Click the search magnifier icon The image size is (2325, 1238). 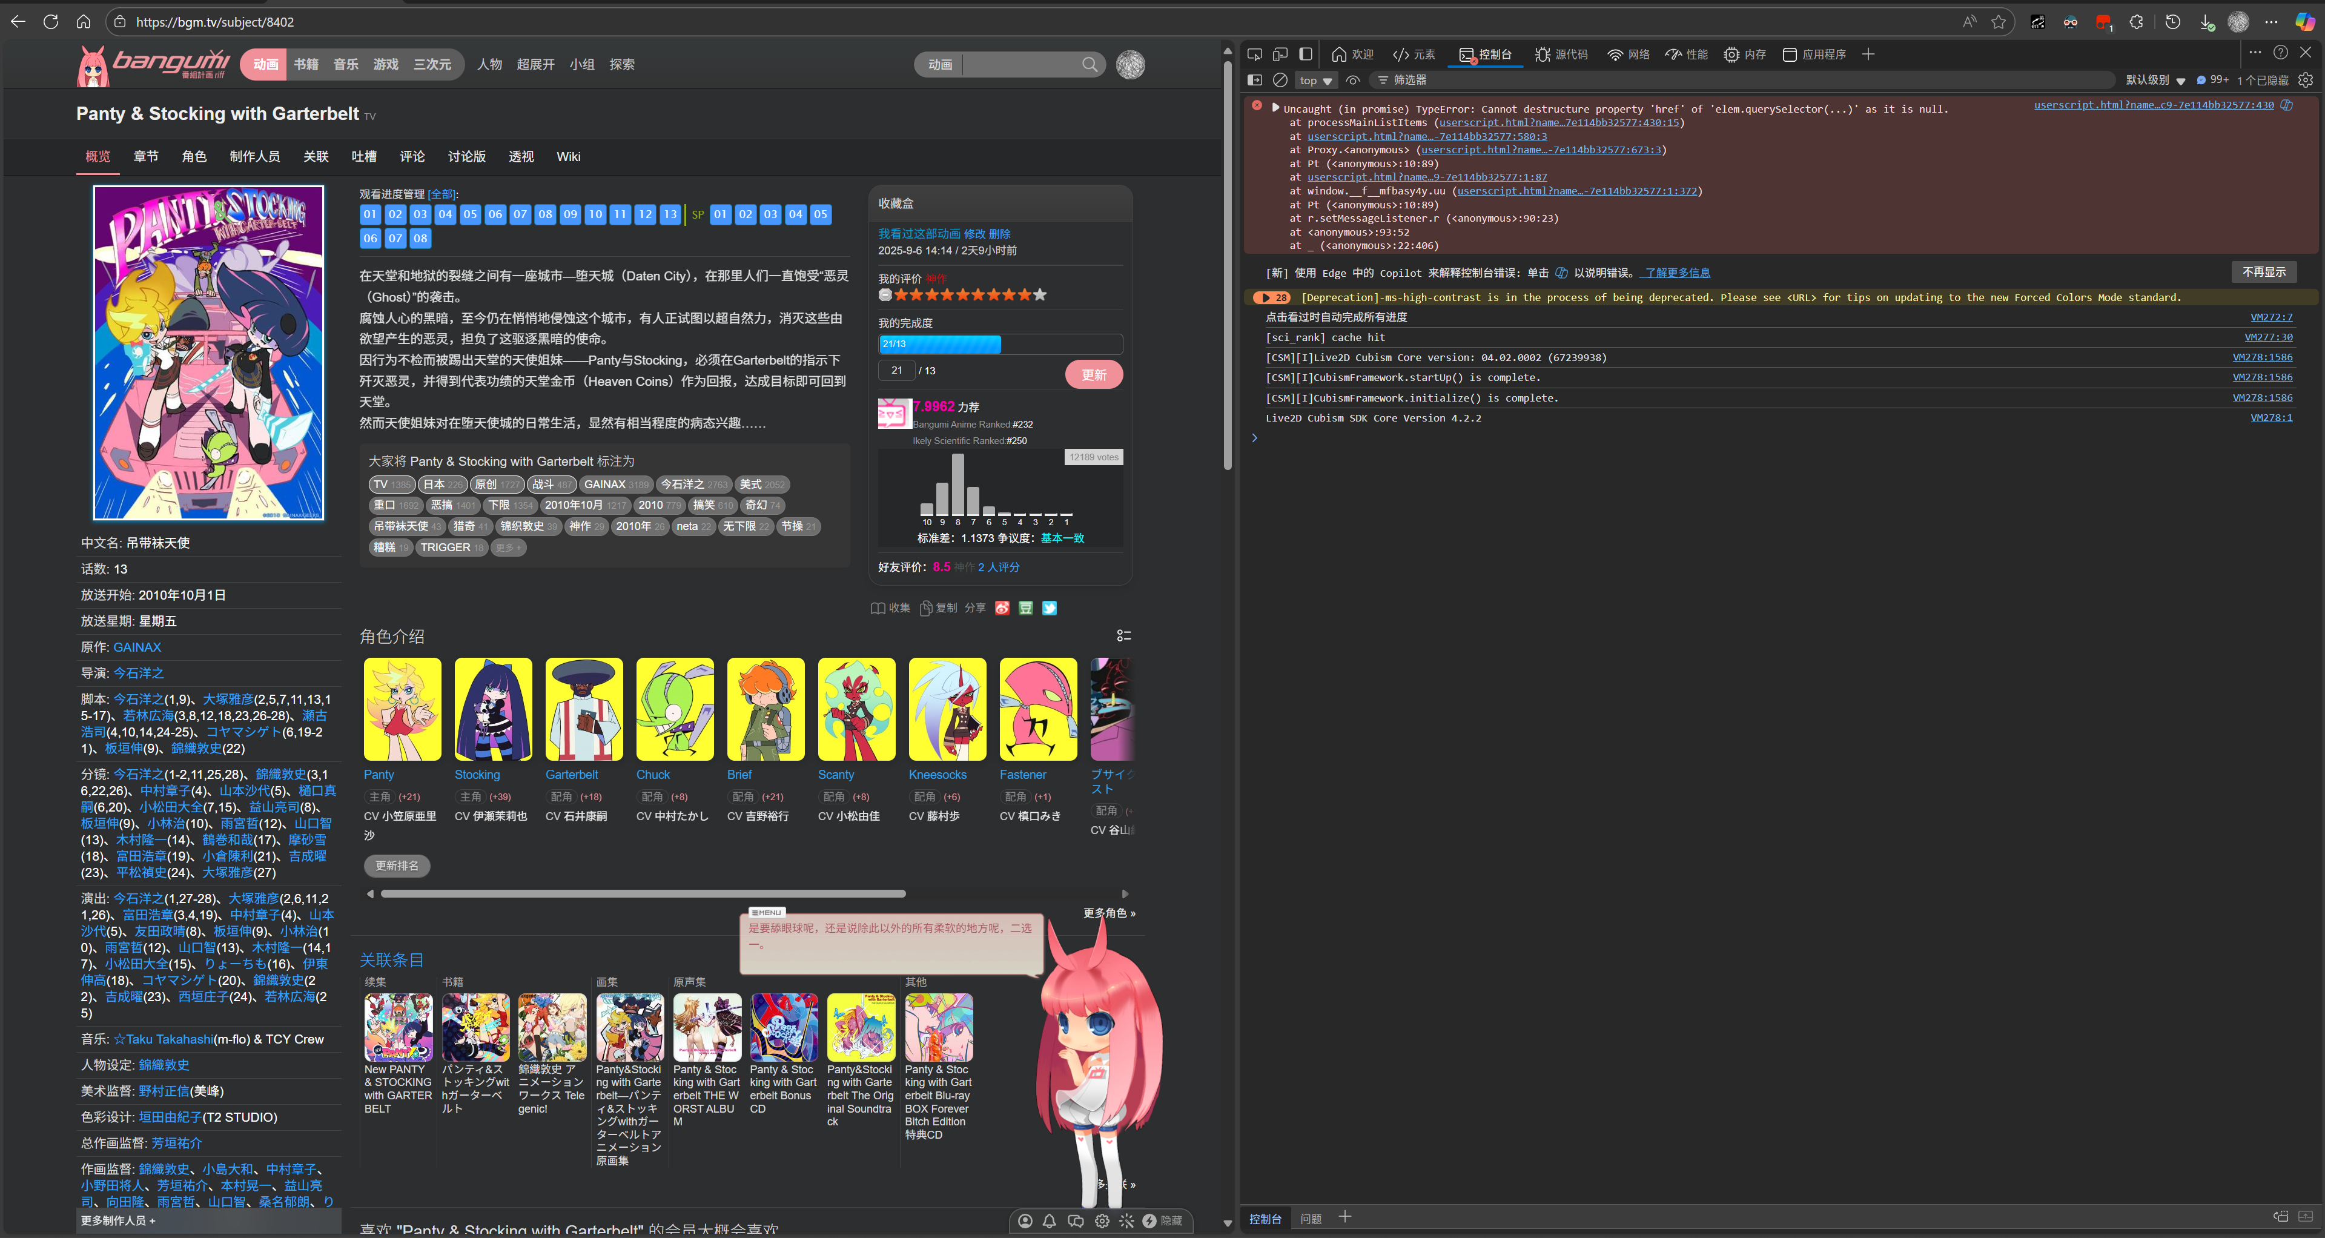point(1090,65)
